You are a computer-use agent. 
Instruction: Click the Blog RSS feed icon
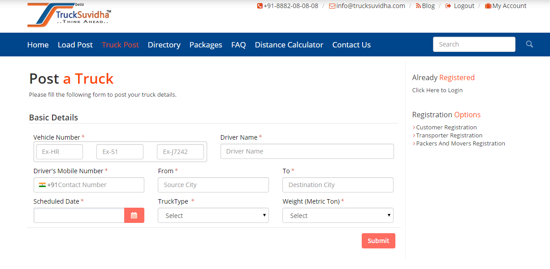pos(418,6)
